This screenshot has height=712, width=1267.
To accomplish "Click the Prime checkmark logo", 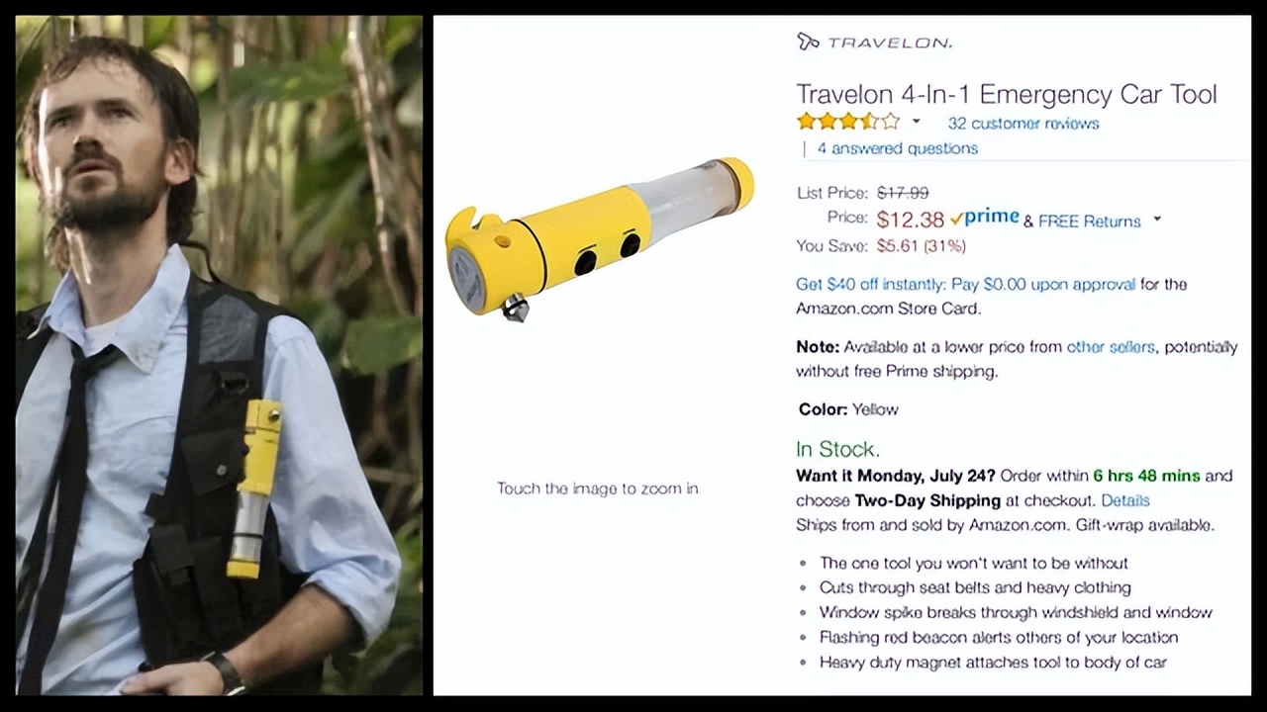I will point(984,219).
